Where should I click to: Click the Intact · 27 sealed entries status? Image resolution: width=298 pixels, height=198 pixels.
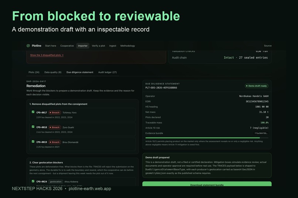pos(245,58)
